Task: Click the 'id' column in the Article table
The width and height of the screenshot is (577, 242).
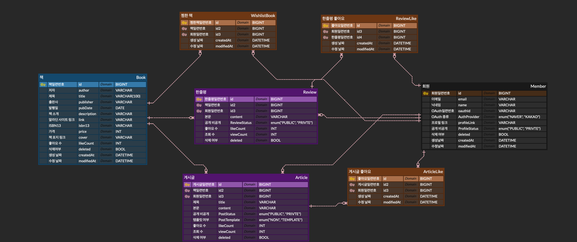Action: coord(230,185)
